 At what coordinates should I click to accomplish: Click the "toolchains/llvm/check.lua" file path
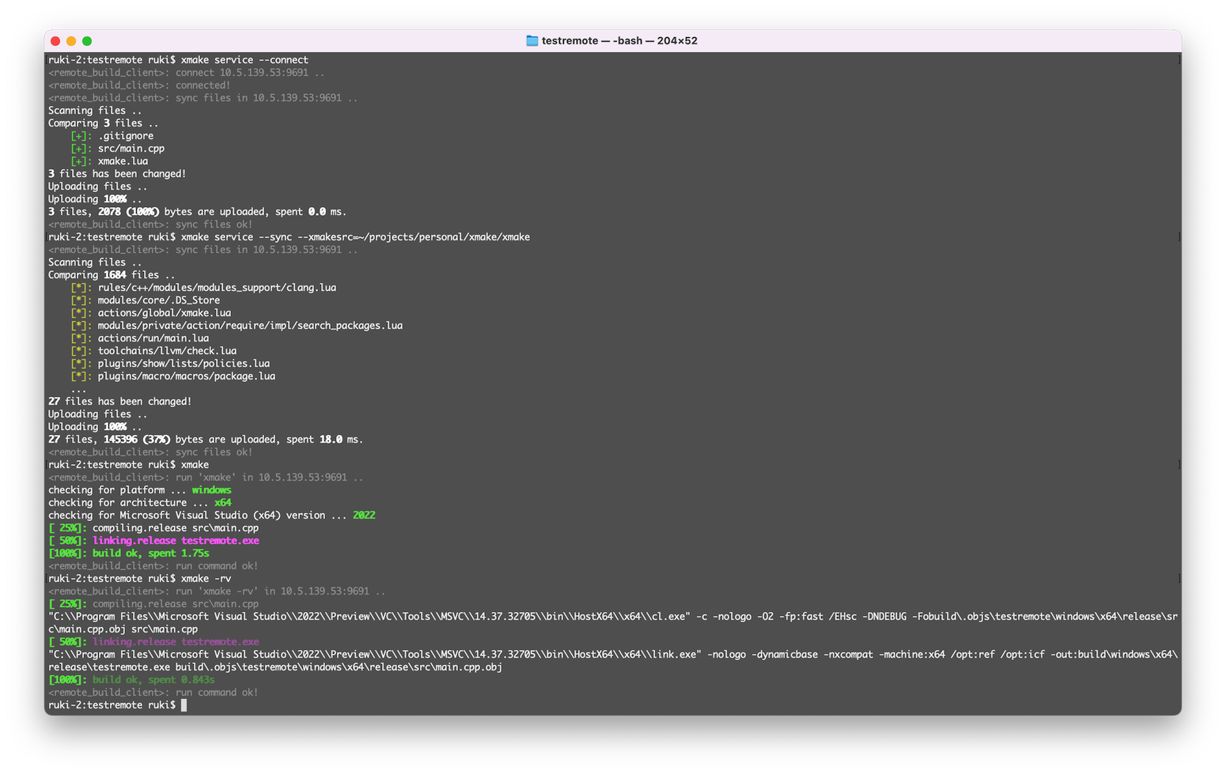pos(167,351)
